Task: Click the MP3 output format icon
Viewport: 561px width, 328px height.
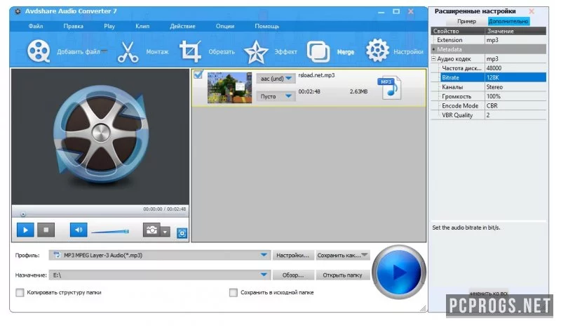Action: pos(389,88)
